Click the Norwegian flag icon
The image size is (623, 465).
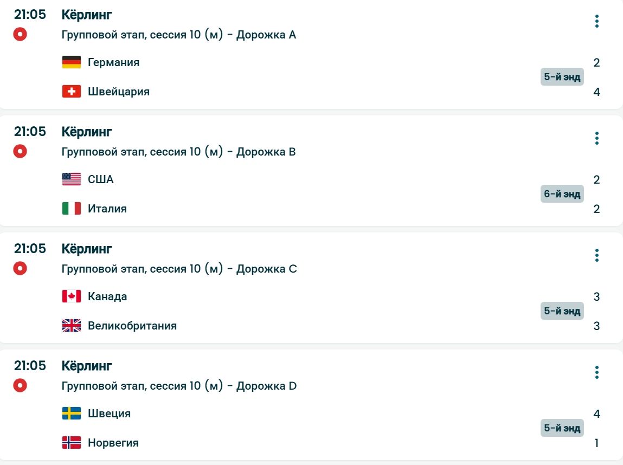point(72,443)
